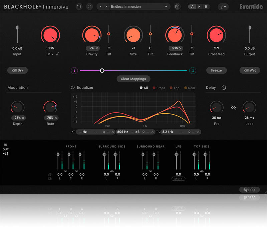267x227 pixels.
Task: Click the Gravity knob
Action: pos(92,35)
